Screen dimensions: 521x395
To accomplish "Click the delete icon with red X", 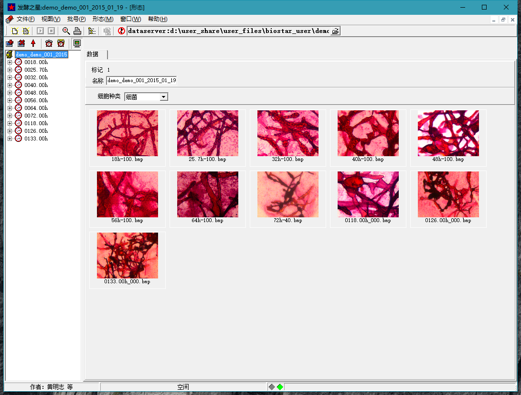I will coord(21,43).
